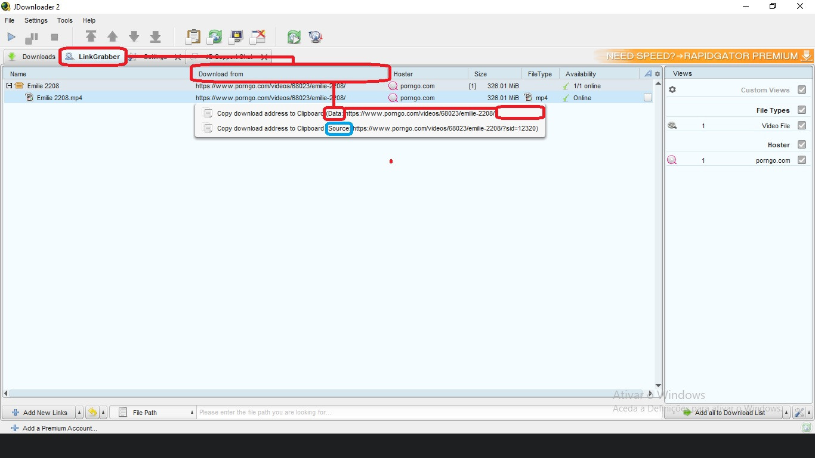Image resolution: width=815 pixels, height=458 pixels.
Task: Click the mp4 file type icon
Action: 528,97
